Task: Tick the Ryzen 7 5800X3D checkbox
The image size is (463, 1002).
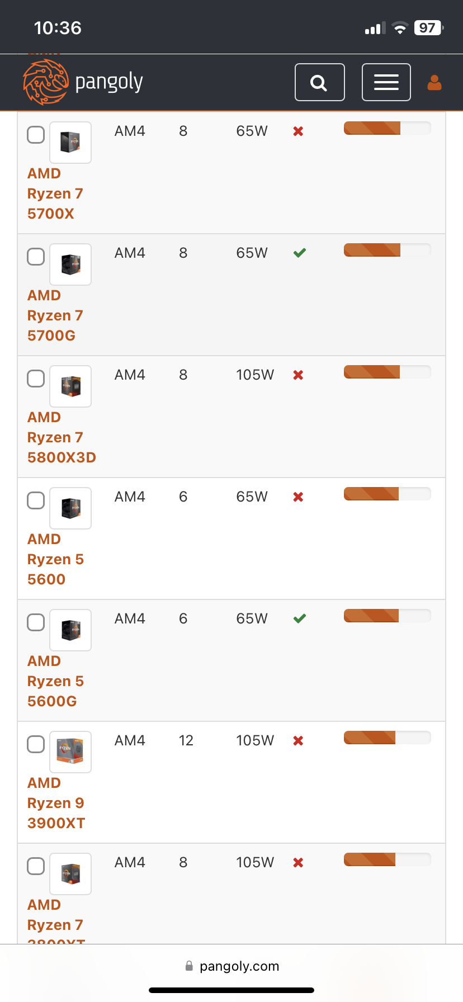Action: pos(36,379)
